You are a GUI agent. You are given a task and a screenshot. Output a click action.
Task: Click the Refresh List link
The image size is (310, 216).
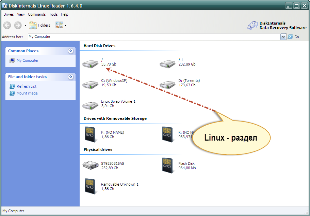coord(26,86)
